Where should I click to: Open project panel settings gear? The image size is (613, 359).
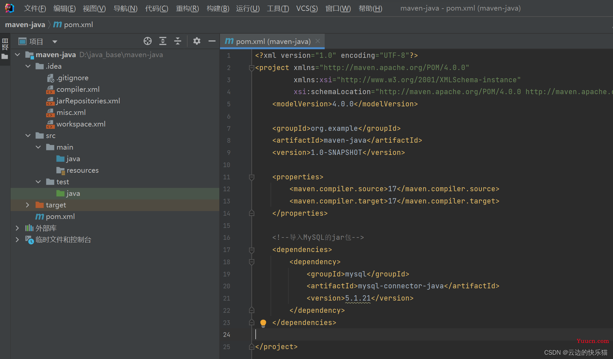tap(197, 41)
